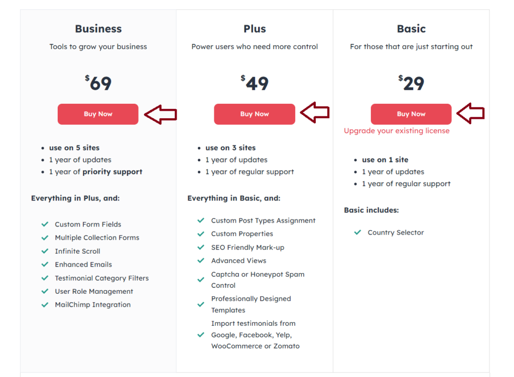The image size is (514, 377).
Task: Click the checkmark beside Professionally Designed Templates
Action: tap(201, 304)
